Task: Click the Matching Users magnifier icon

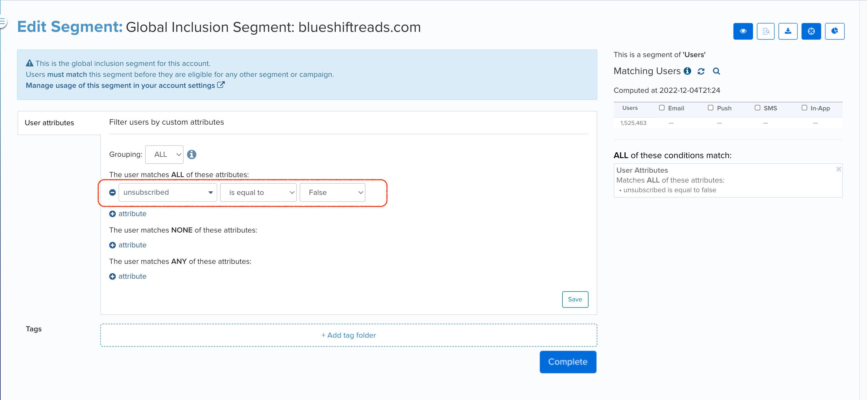Action: click(716, 71)
